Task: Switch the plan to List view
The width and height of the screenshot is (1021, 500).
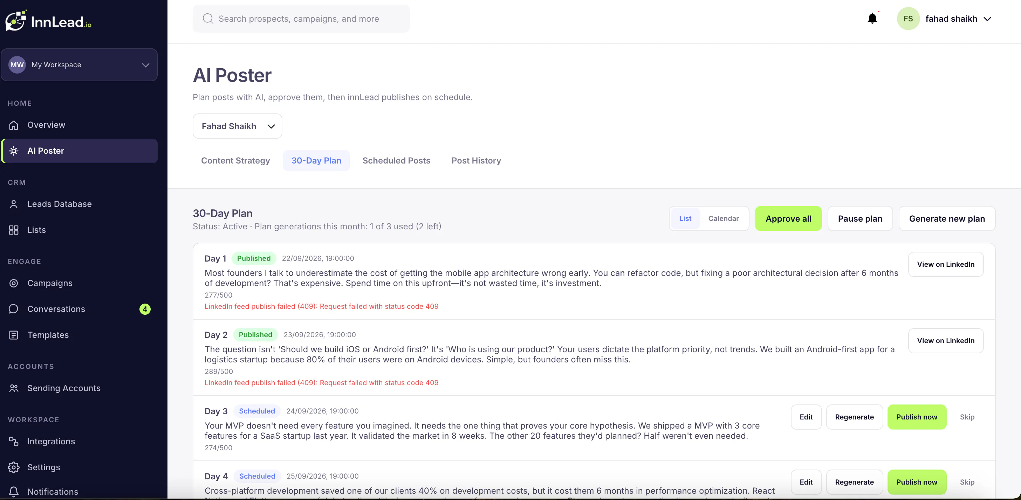Action: point(685,218)
